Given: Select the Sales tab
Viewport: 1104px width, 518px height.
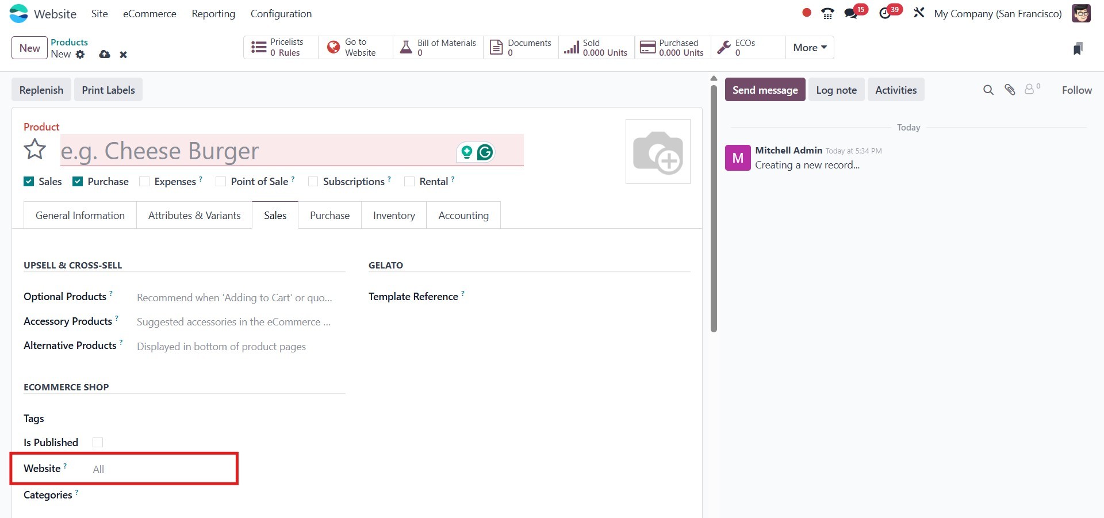Looking at the screenshot, I should pyautogui.click(x=275, y=215).
